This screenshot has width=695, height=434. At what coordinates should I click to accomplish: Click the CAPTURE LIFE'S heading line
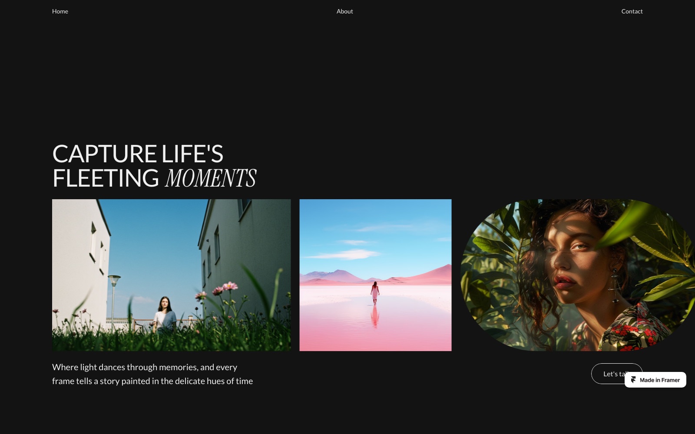(x=138, y=154)
